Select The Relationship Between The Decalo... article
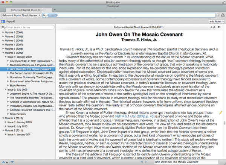This screenshot has height=165, width=226. pos(32,98)
